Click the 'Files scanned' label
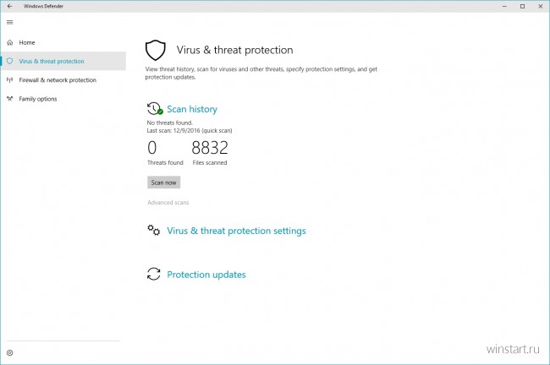 (210, 162)
